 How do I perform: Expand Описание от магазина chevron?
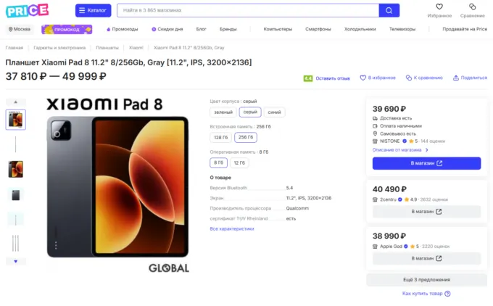coord(426,150)
